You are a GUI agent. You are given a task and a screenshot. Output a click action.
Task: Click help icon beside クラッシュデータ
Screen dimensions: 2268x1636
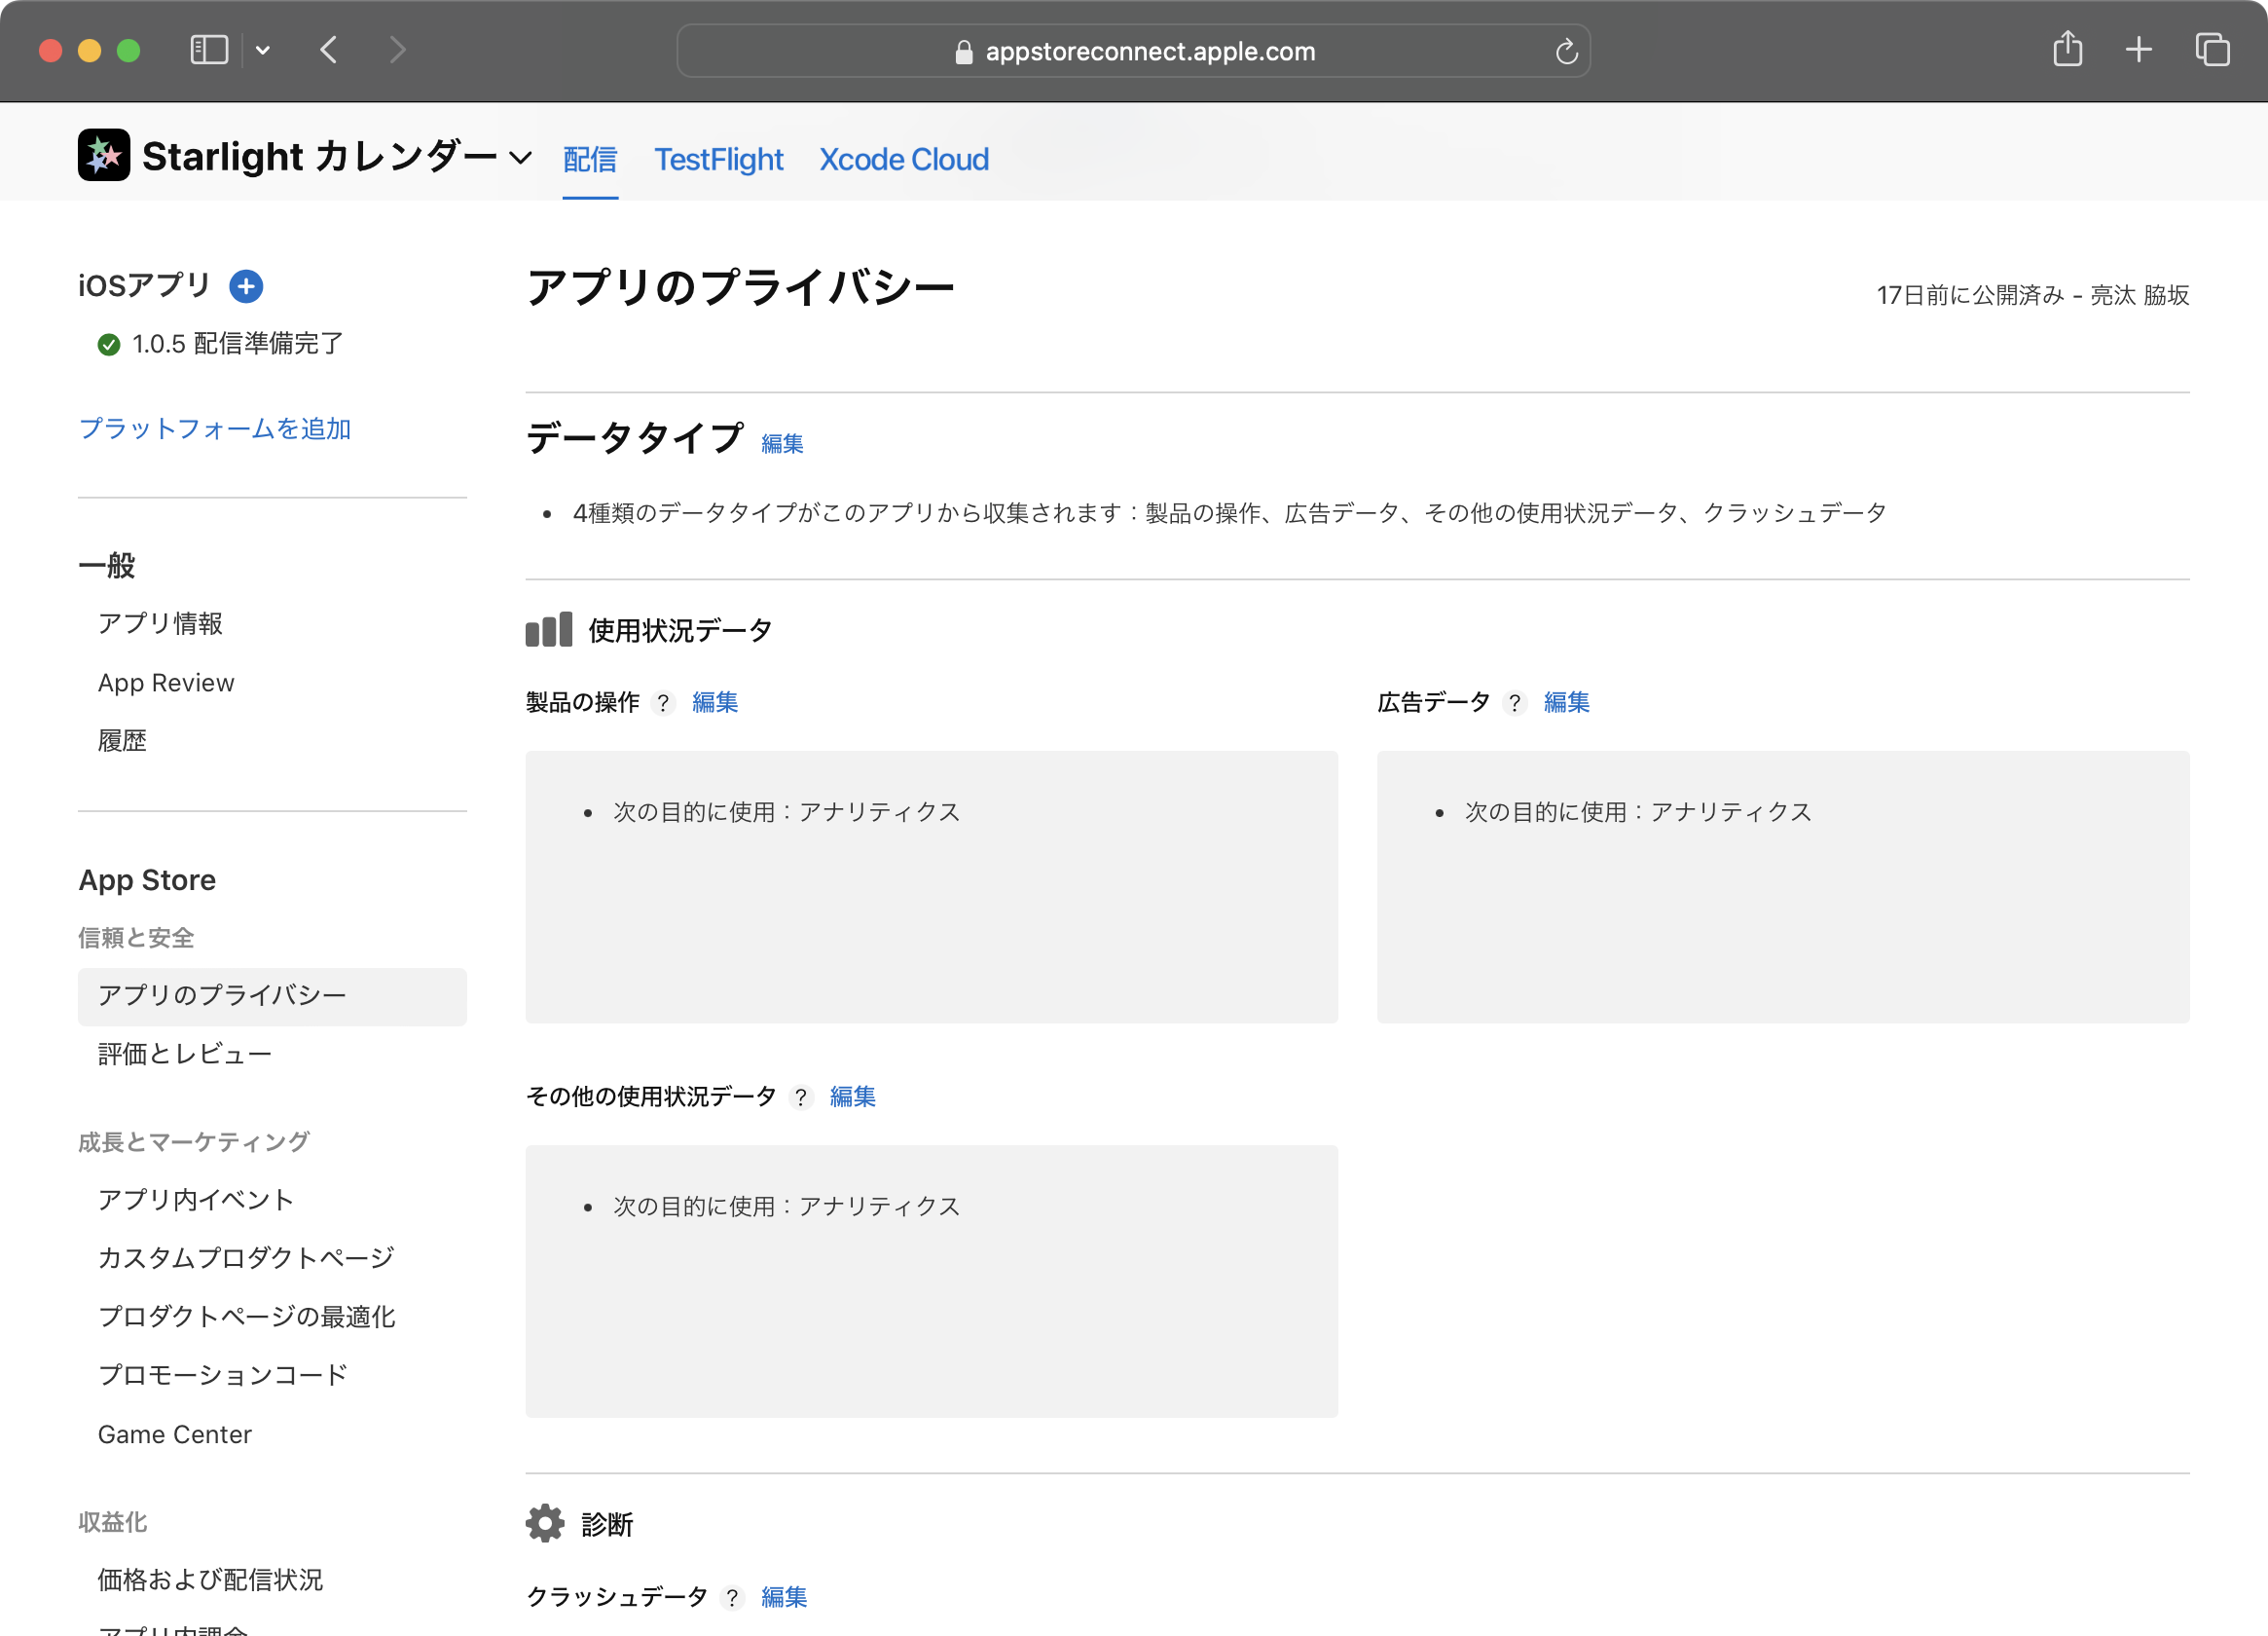pos(732,1598)
